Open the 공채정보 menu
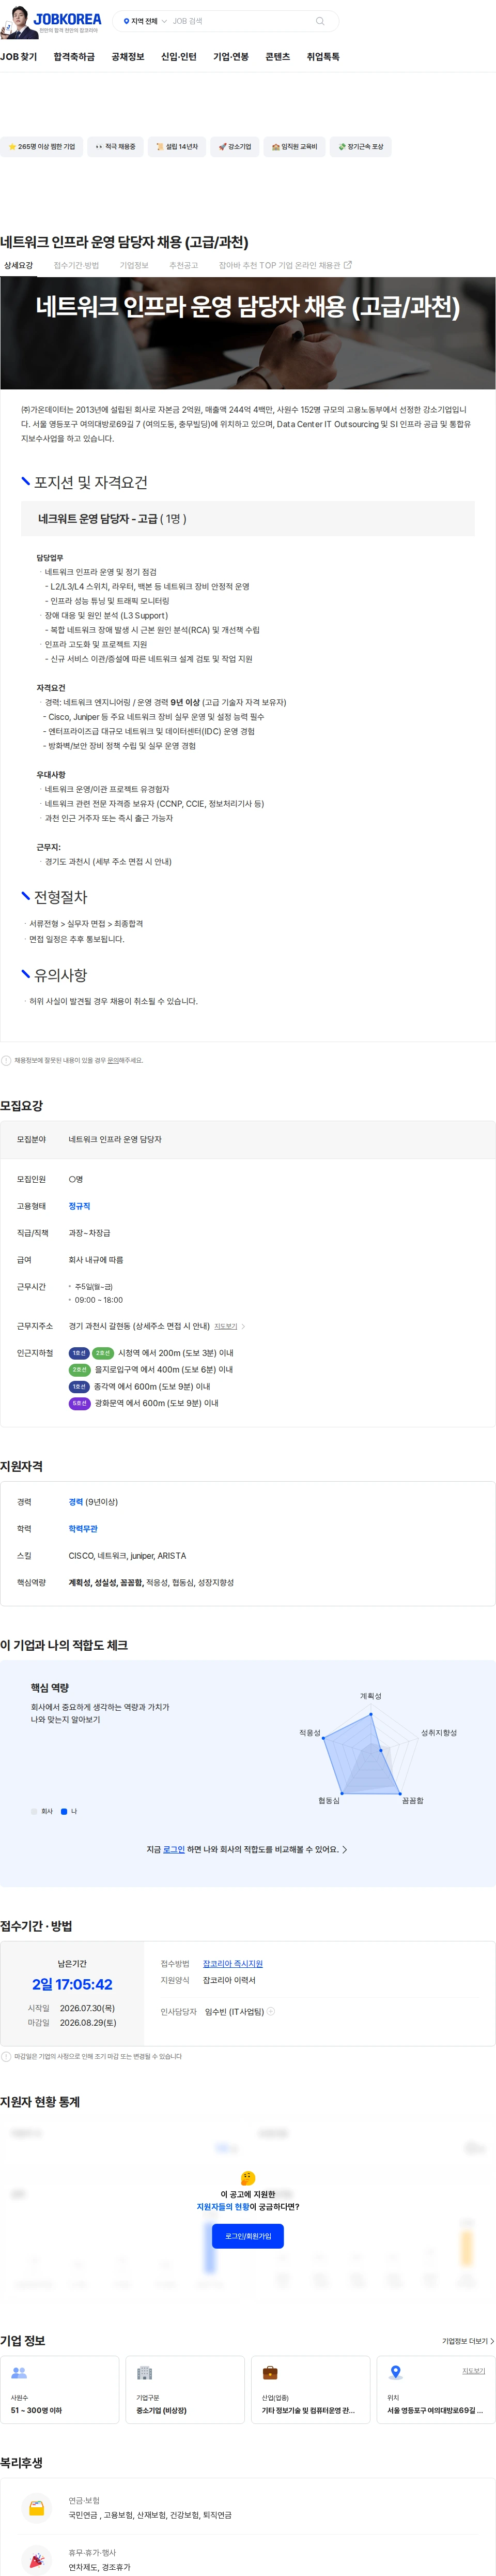 128,57
